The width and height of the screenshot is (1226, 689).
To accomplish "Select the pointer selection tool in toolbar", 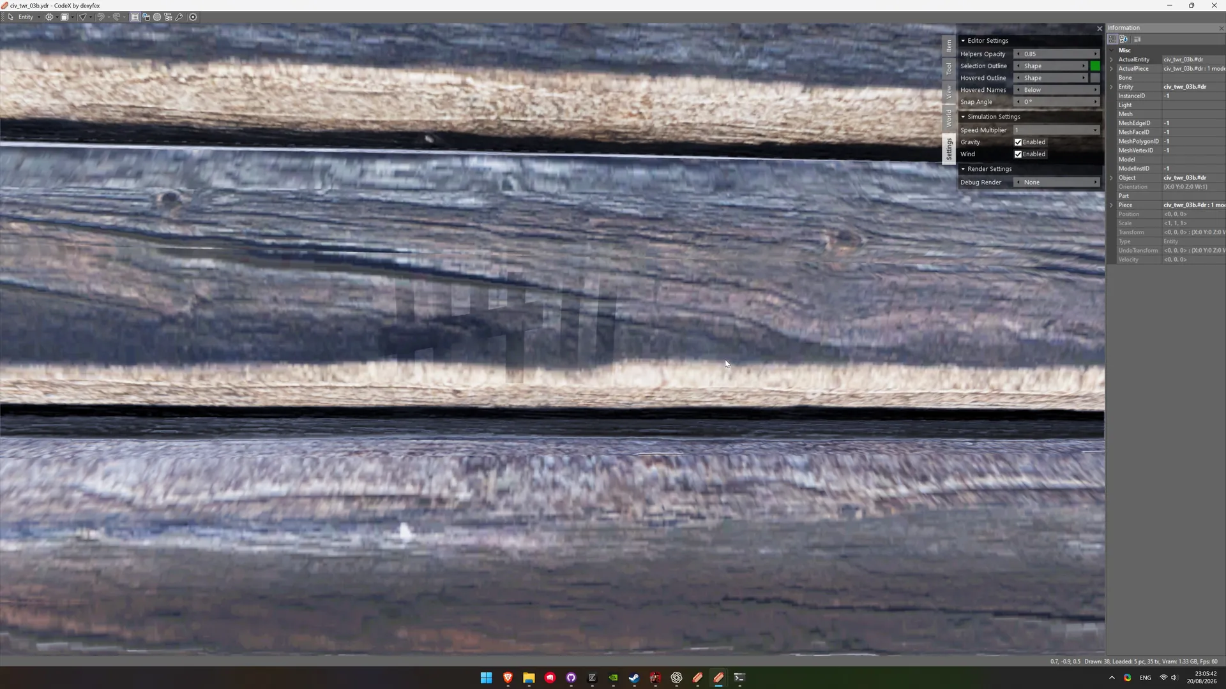I will [10, 17].
